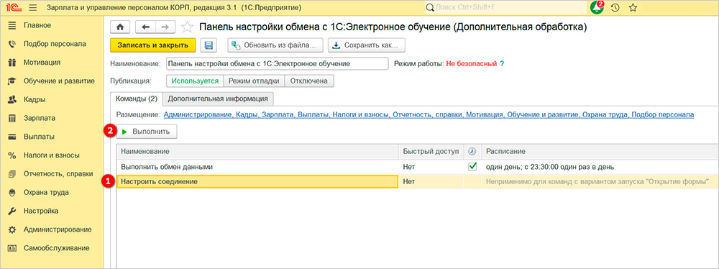Open the Кадры section
This screenshot has width=719, height=269.
click(x=35, y=99)
